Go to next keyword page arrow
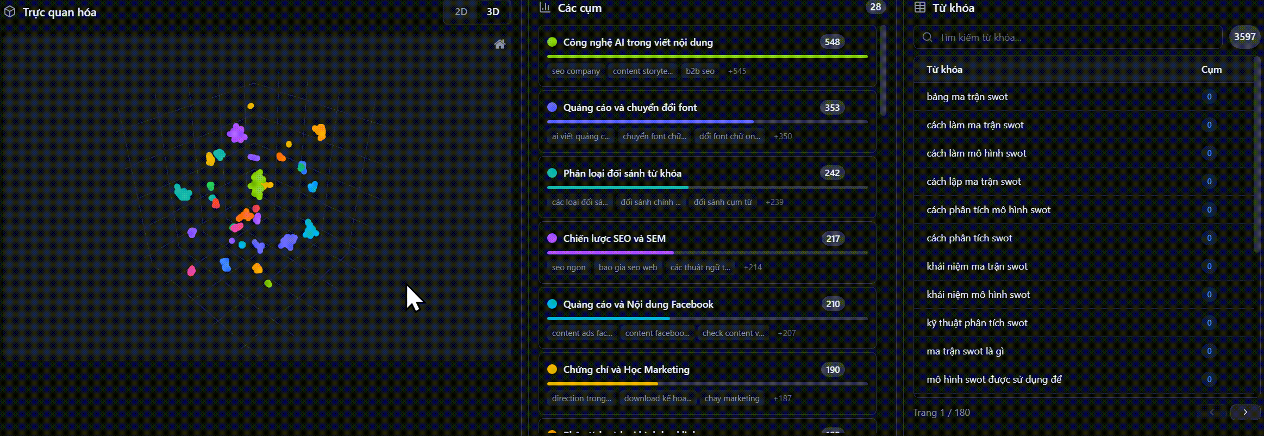 tap(1245, 412)
